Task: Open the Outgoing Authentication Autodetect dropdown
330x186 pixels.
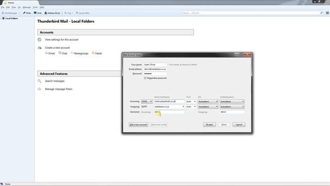Action: (232, 107)
